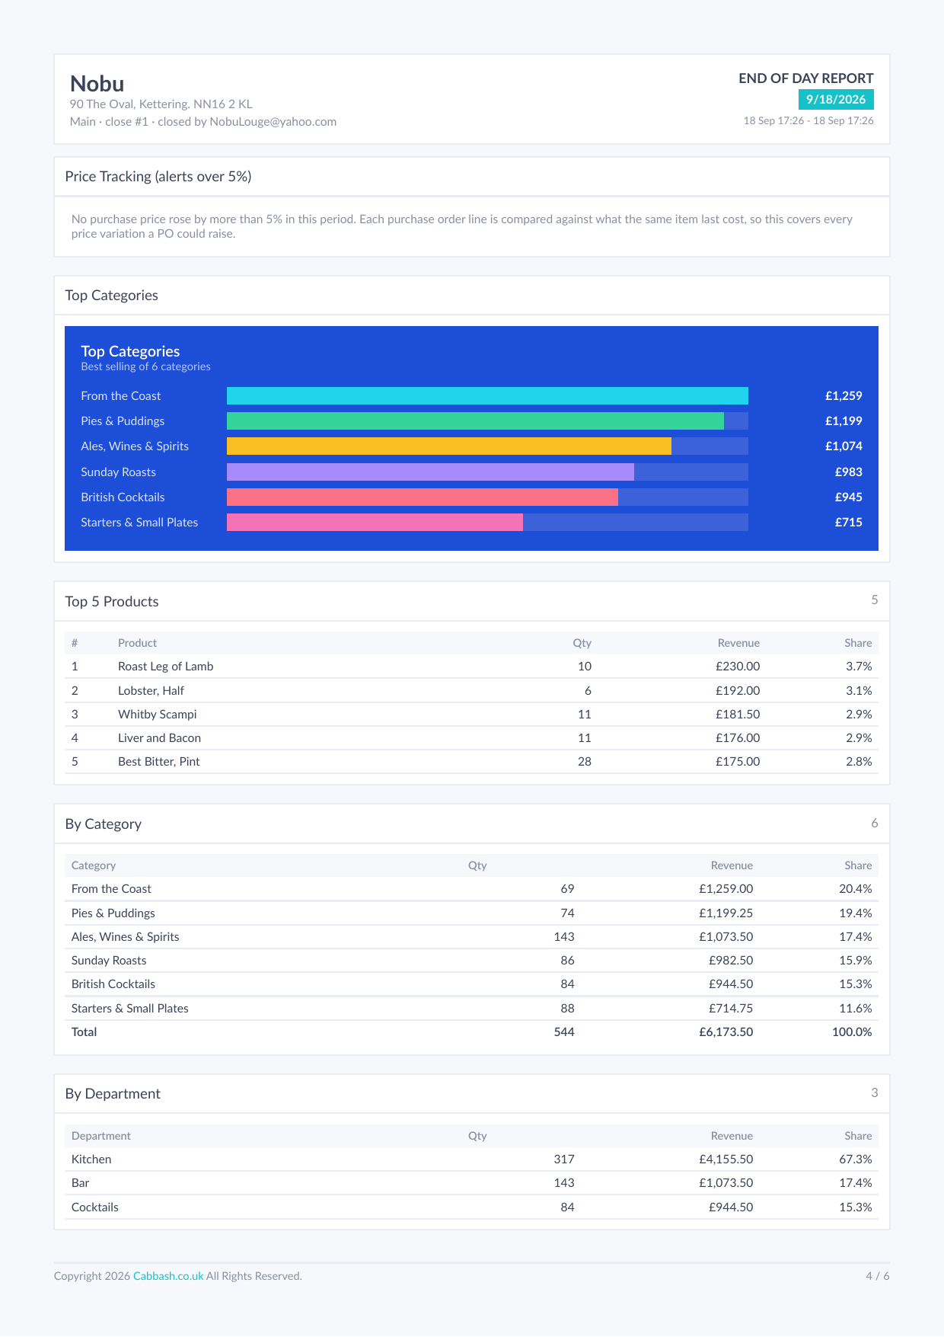Click the 67.3% share value

(x=856, y=1159)
